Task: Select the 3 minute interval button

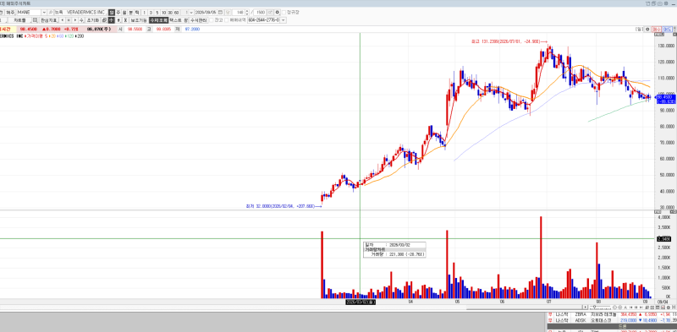Action: pyautogui.click(x=151, y=12)
